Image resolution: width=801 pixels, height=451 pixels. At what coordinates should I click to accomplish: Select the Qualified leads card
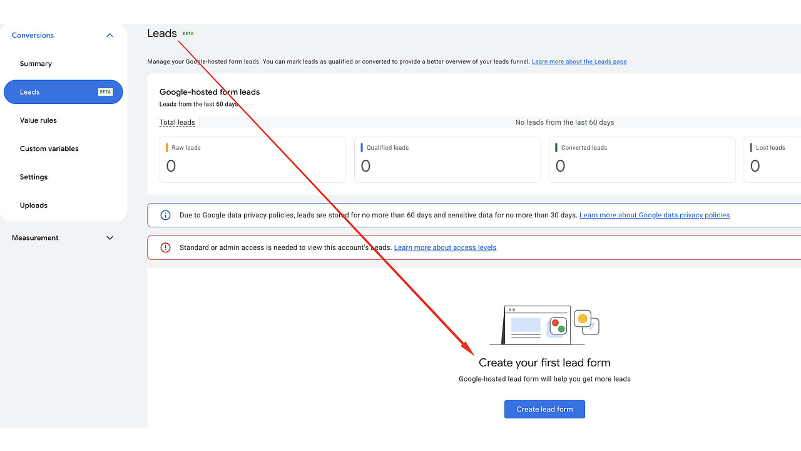click(x=447, y=160)
